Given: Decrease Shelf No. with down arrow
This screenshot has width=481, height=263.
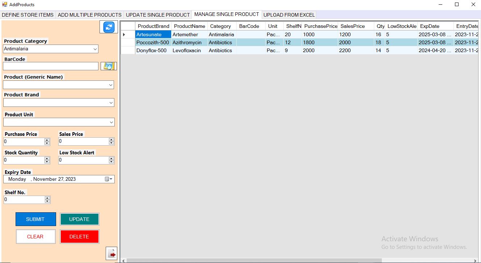Looking at the screenshot, I should [47, 201].
